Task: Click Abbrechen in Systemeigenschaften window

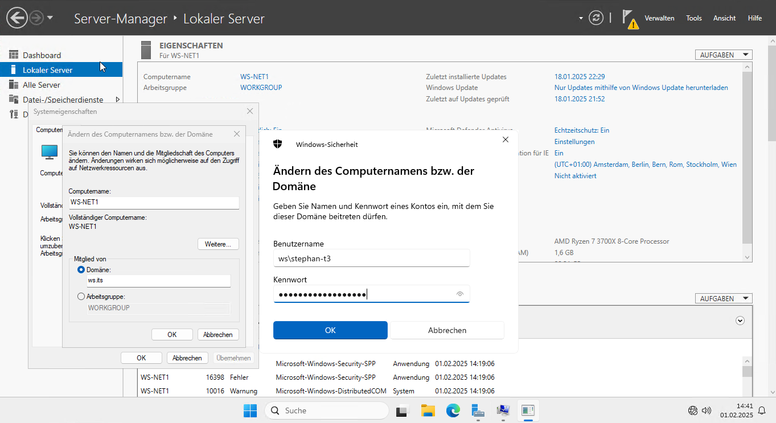Action: point(187,358)
